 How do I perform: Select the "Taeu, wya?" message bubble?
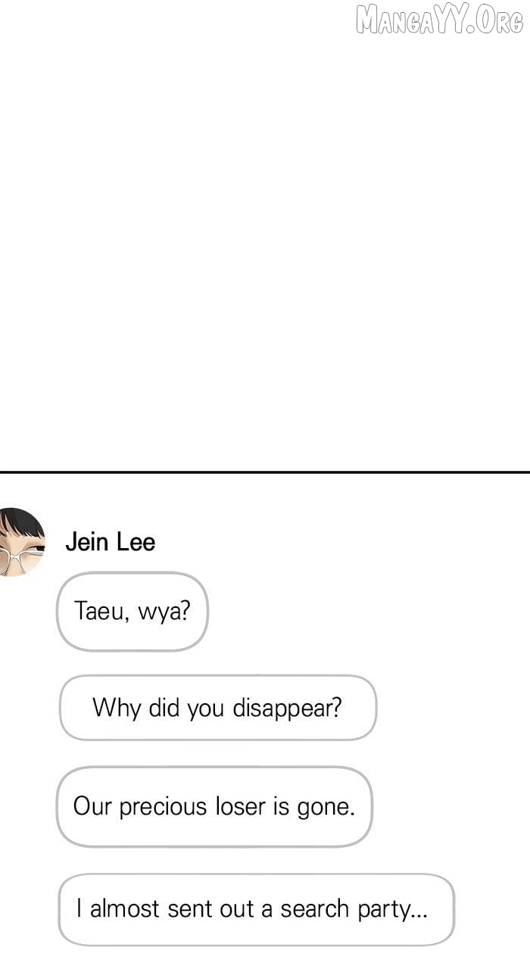point(132,611)
